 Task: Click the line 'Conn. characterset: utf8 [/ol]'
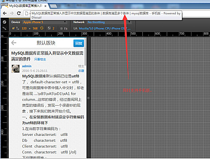(x=49, y=152)
